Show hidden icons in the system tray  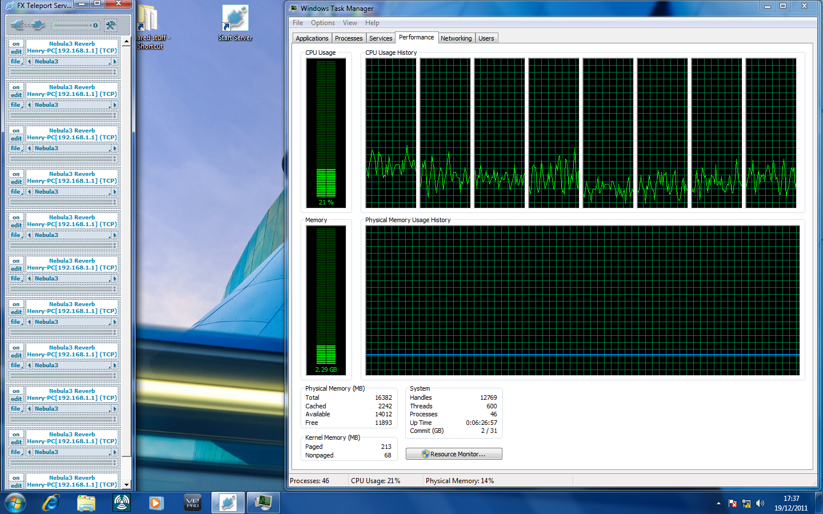click(718, 503)
